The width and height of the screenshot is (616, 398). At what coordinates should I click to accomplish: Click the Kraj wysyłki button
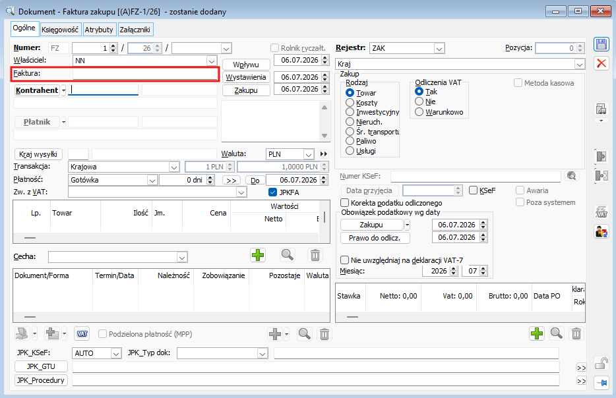(x=38, y=154)
